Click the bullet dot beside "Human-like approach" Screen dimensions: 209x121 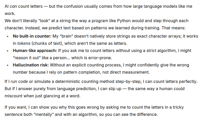tap(8, 51)
